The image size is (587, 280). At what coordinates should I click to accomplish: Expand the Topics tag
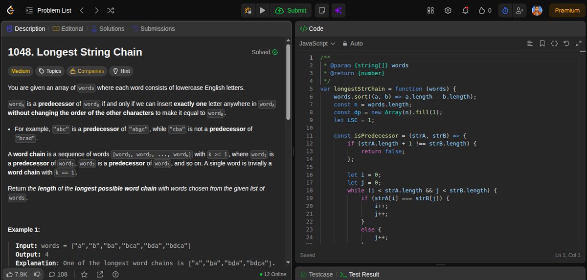[x=50, y=71]
